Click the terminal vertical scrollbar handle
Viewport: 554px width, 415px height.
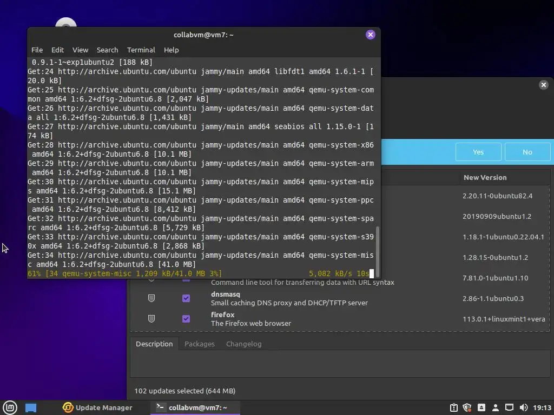377,251
